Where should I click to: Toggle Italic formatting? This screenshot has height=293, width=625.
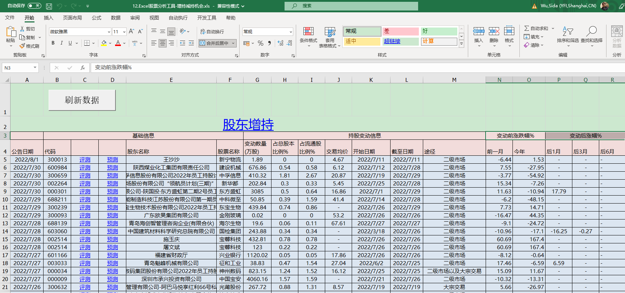click(62, 43)
